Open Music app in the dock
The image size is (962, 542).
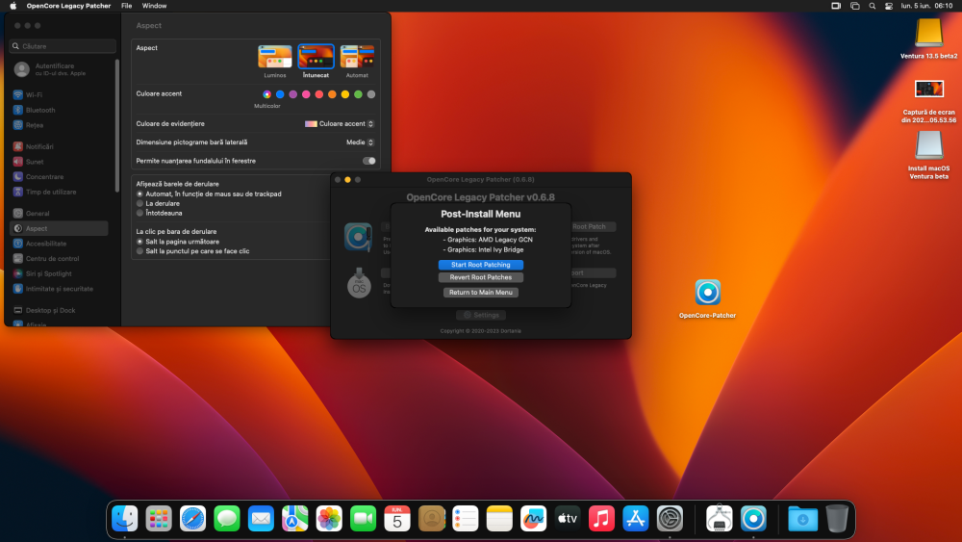pos(601,519)
